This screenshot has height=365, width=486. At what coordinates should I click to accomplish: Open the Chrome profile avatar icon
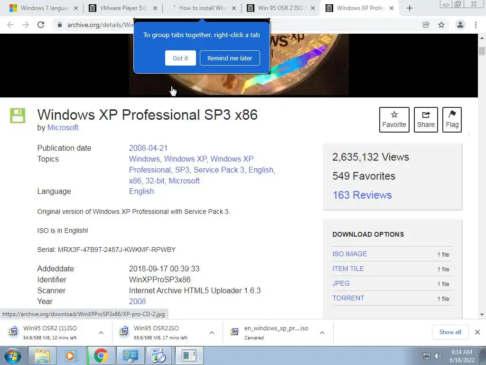click(460, 25)
